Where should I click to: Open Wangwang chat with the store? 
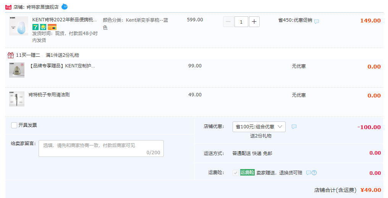(65, 6)
